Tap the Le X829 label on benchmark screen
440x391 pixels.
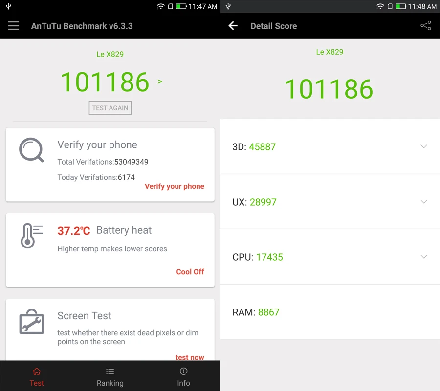pos(110,54)
